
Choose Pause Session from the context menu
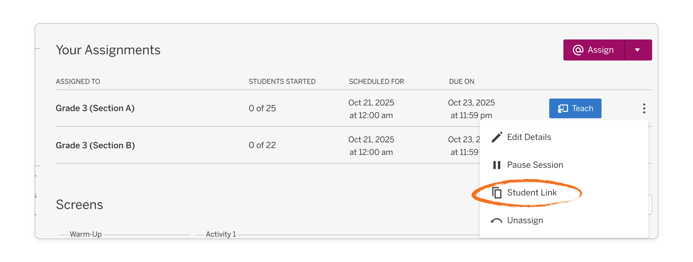click(535, 165)
